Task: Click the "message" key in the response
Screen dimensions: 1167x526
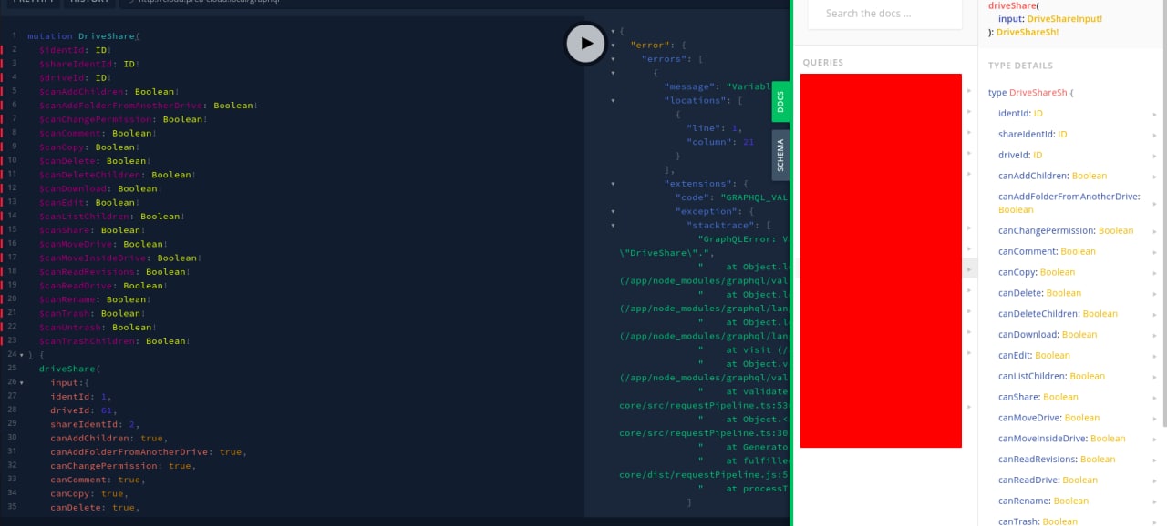Action: point(689,86)
